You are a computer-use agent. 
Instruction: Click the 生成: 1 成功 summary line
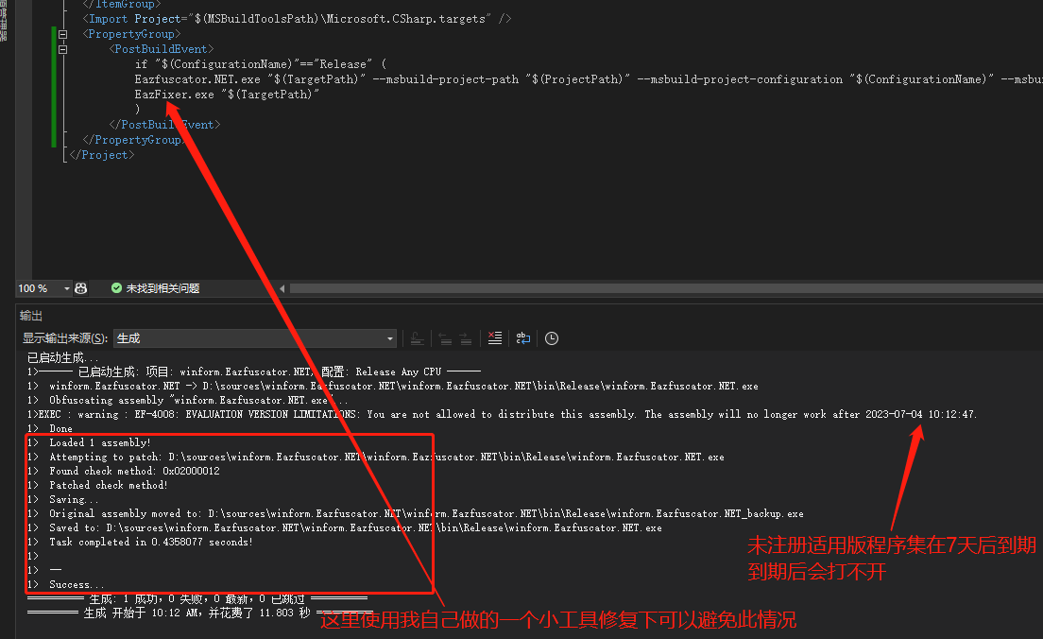[197, 599]
